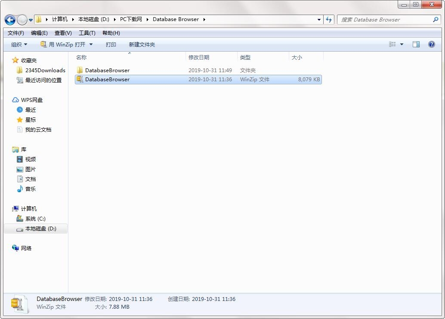Open 文档 library icon
This screenshot has height=319, width=445.
point(20,179)
